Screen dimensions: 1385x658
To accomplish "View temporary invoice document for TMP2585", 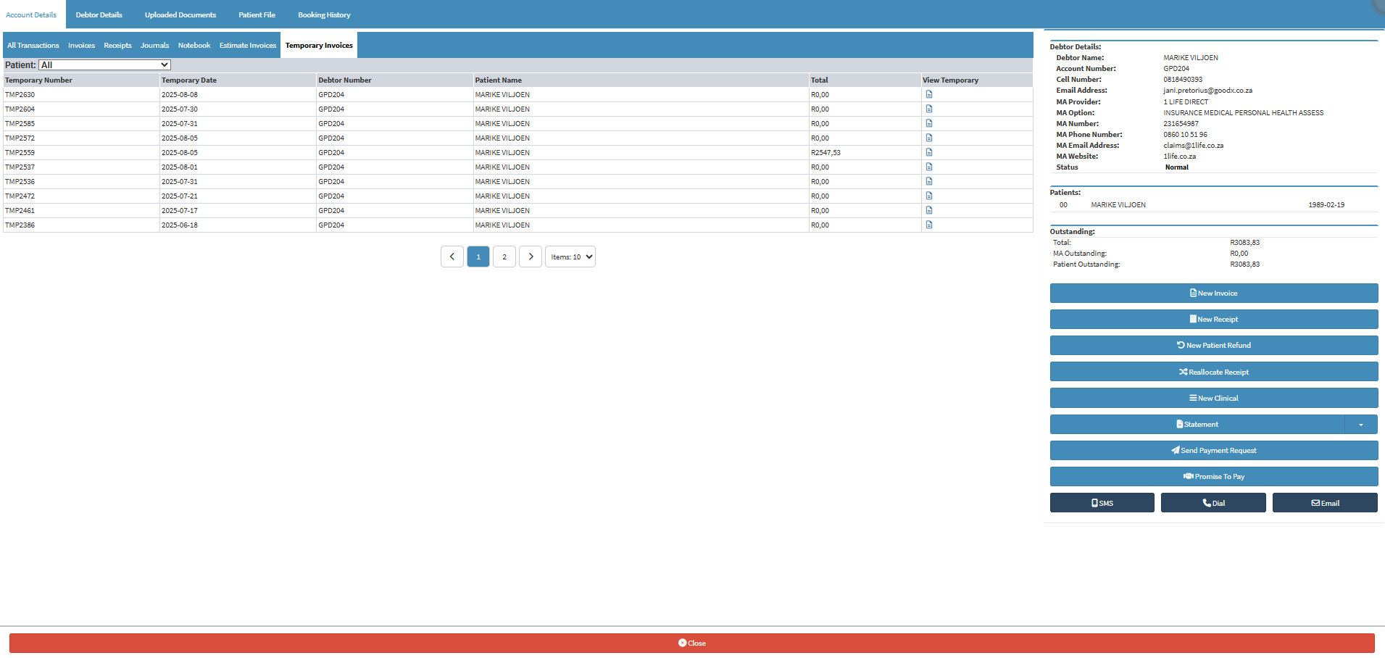I will click(928, 123).
